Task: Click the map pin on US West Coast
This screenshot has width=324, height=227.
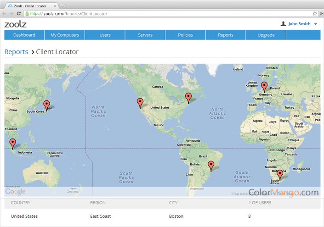Action: [x=140, y=104]
